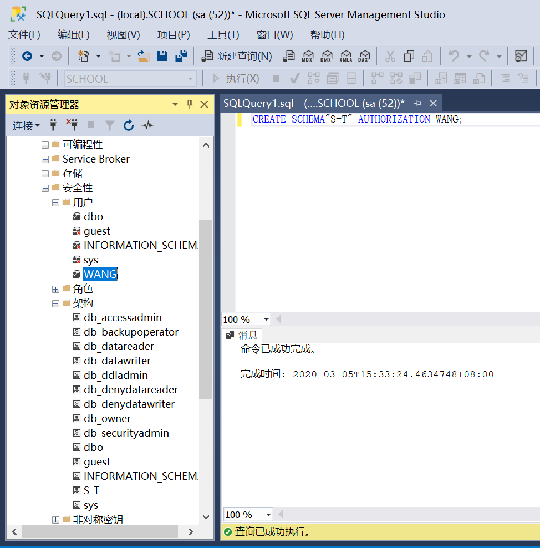Select the S-T schema node

tap(91, 490)
